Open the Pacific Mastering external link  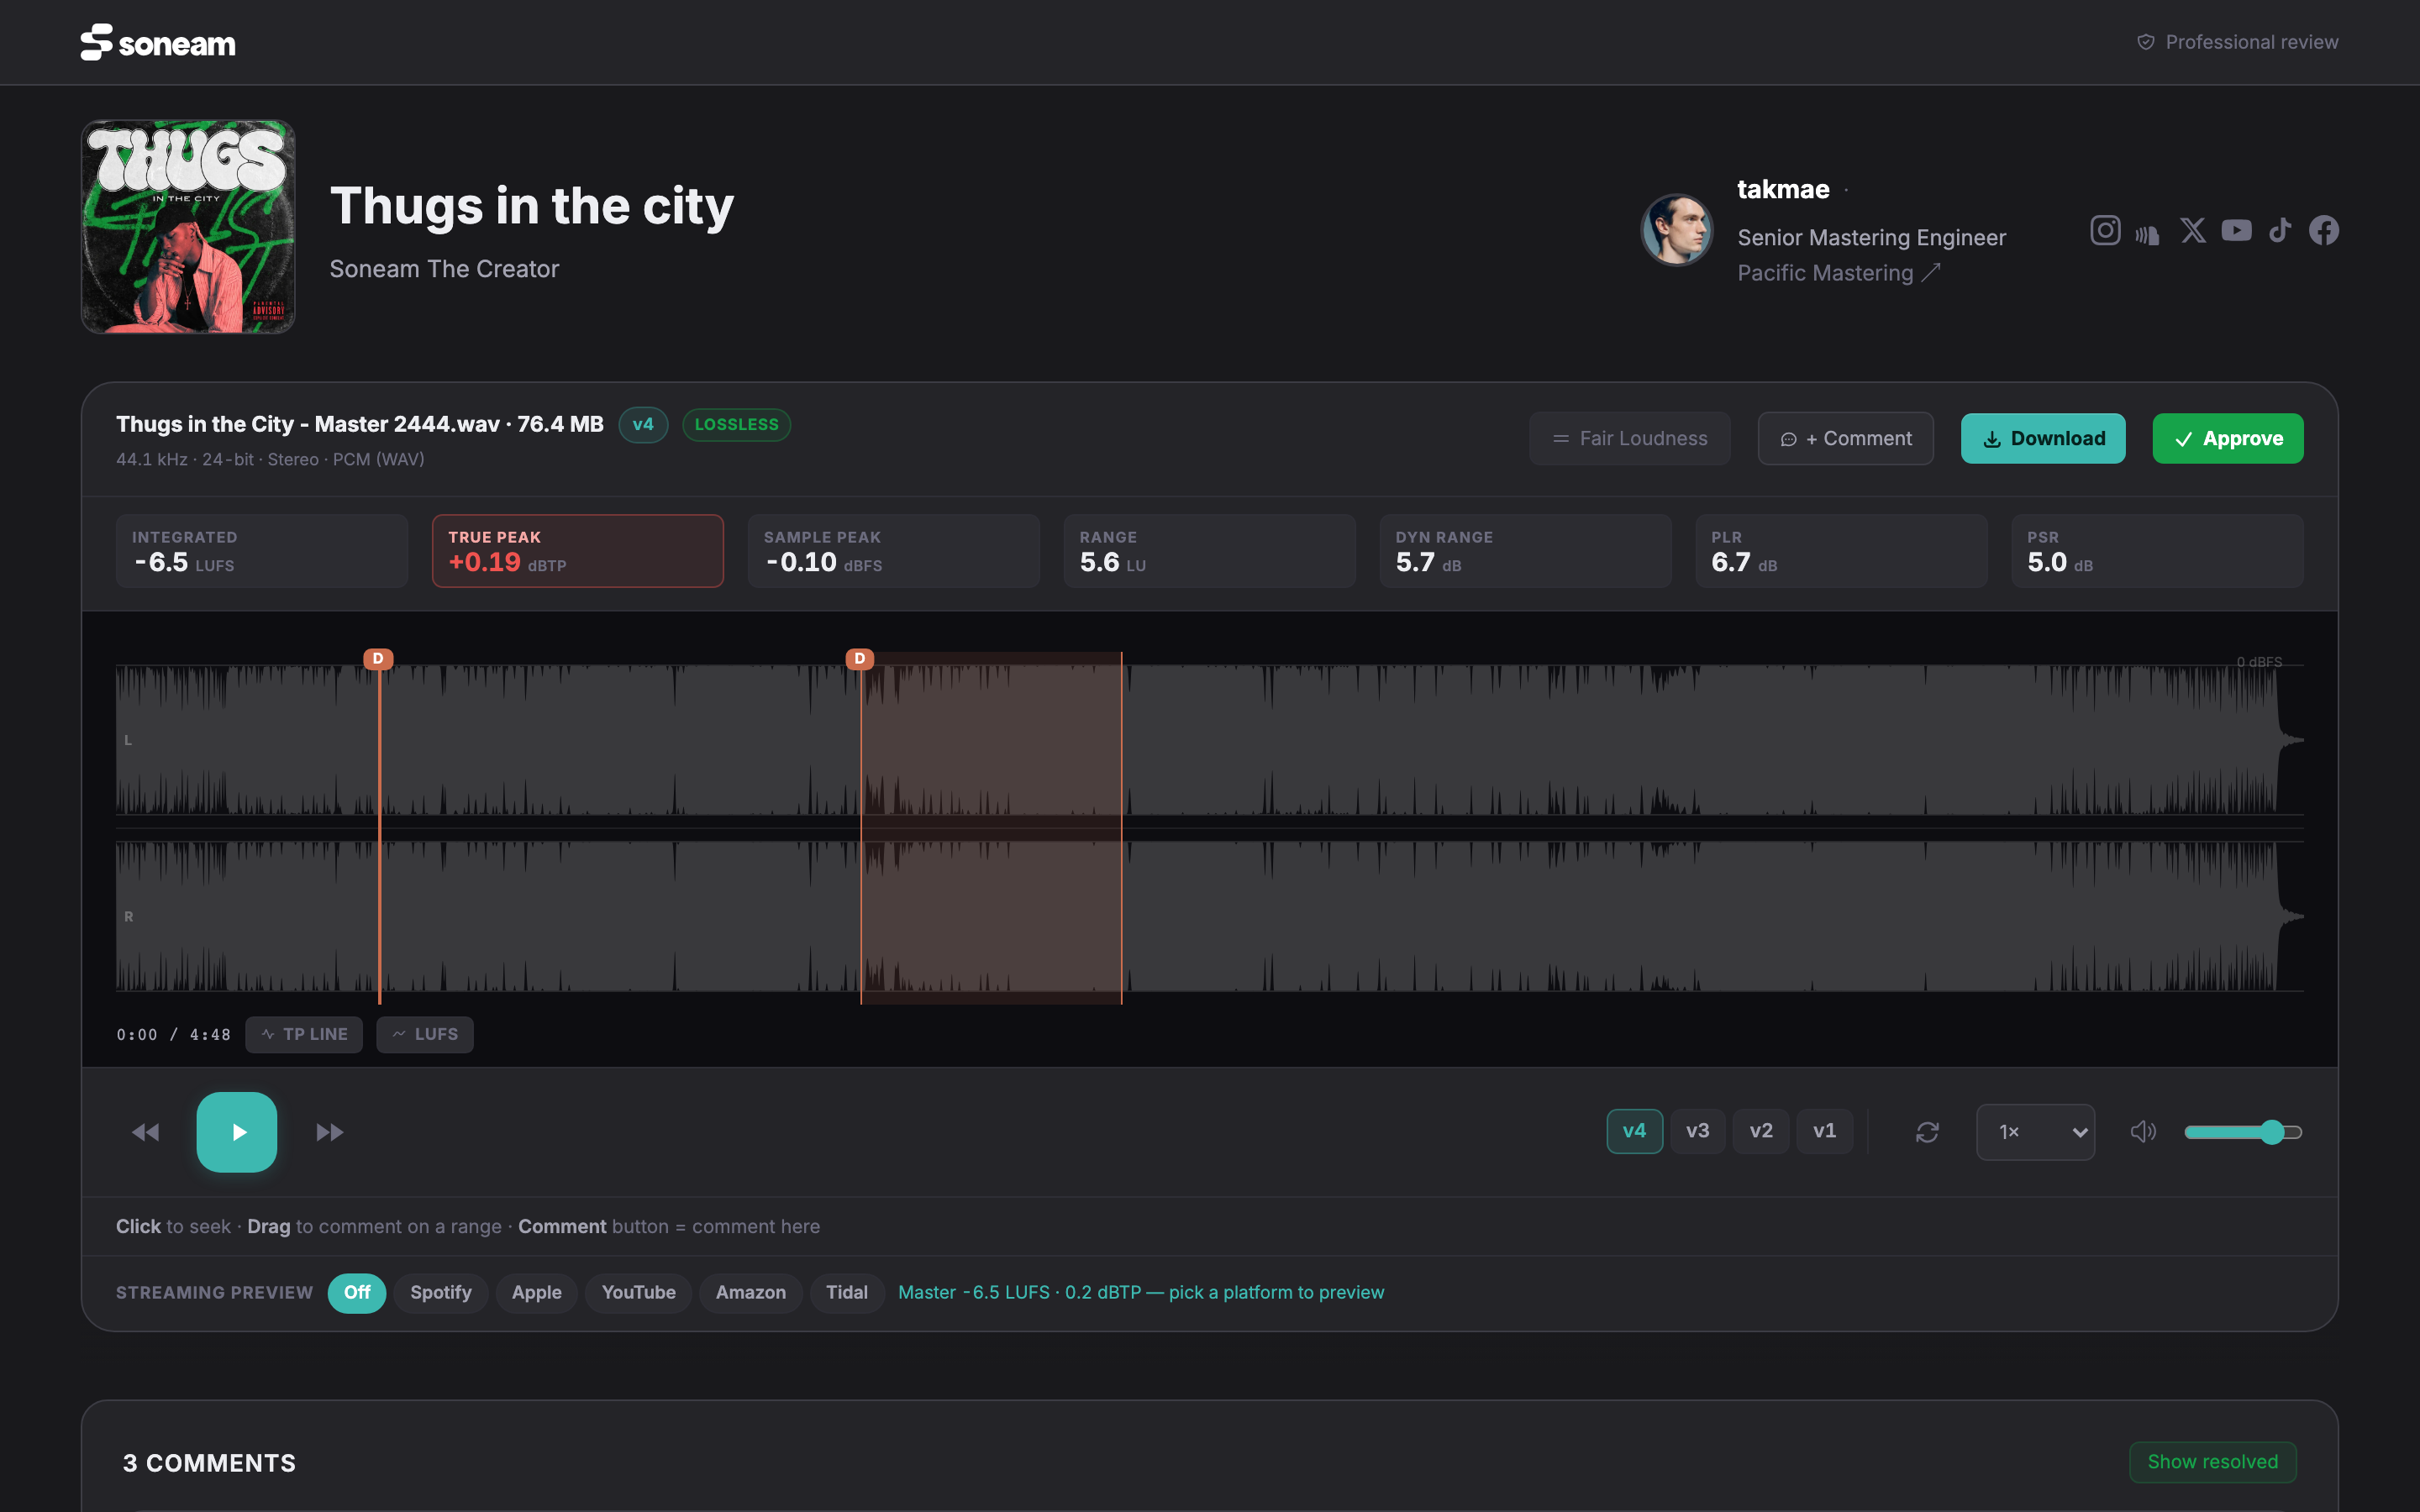coord(1838,273)
